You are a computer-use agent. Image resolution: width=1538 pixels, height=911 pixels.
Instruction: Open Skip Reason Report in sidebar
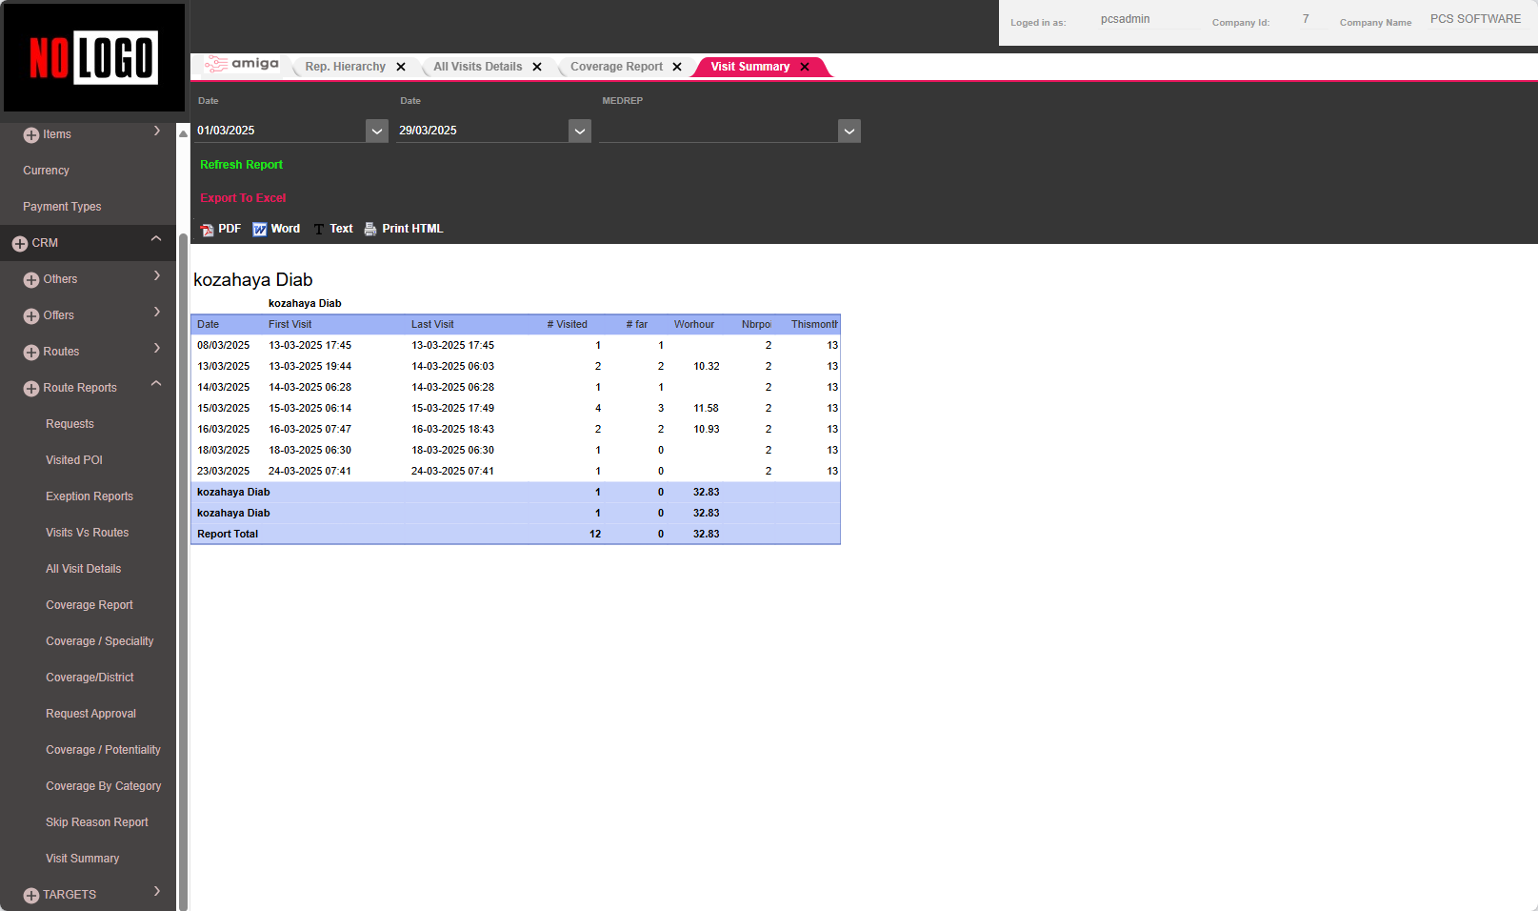pyautogui.click(x=97, y=822)
